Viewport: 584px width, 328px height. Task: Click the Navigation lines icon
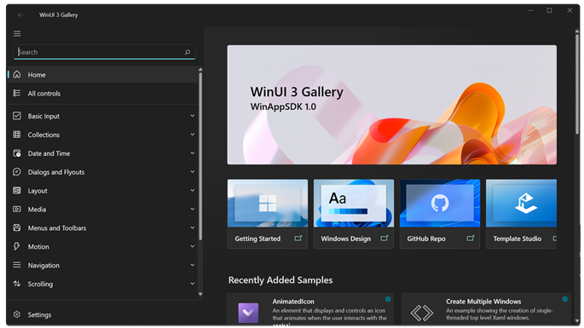click(17, 265)
